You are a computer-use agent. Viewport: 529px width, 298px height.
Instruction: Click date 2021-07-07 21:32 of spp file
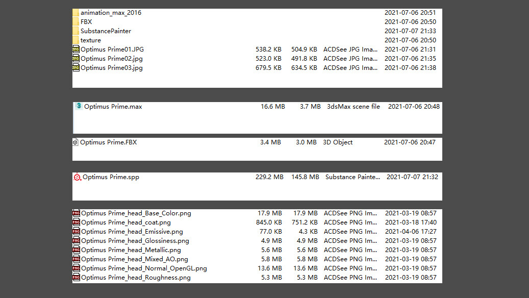click(x=412, y=177)
